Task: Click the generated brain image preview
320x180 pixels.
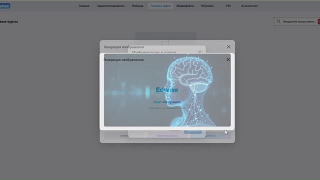Action: [x=167, y=90]
